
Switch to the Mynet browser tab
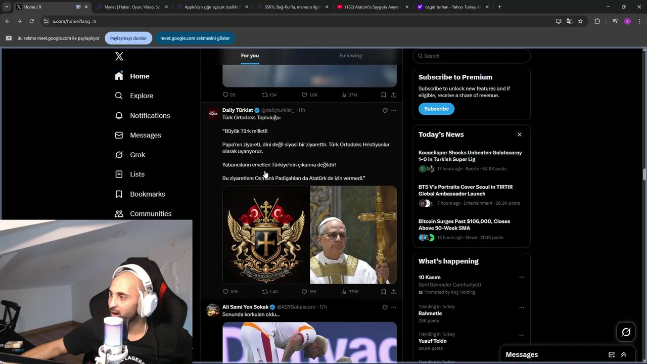point(132,7)
